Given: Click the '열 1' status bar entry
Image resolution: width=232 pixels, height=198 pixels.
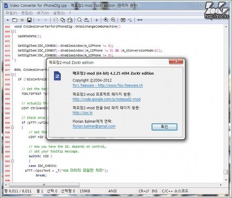Looking at the screenshot, I should click(40, 191).
